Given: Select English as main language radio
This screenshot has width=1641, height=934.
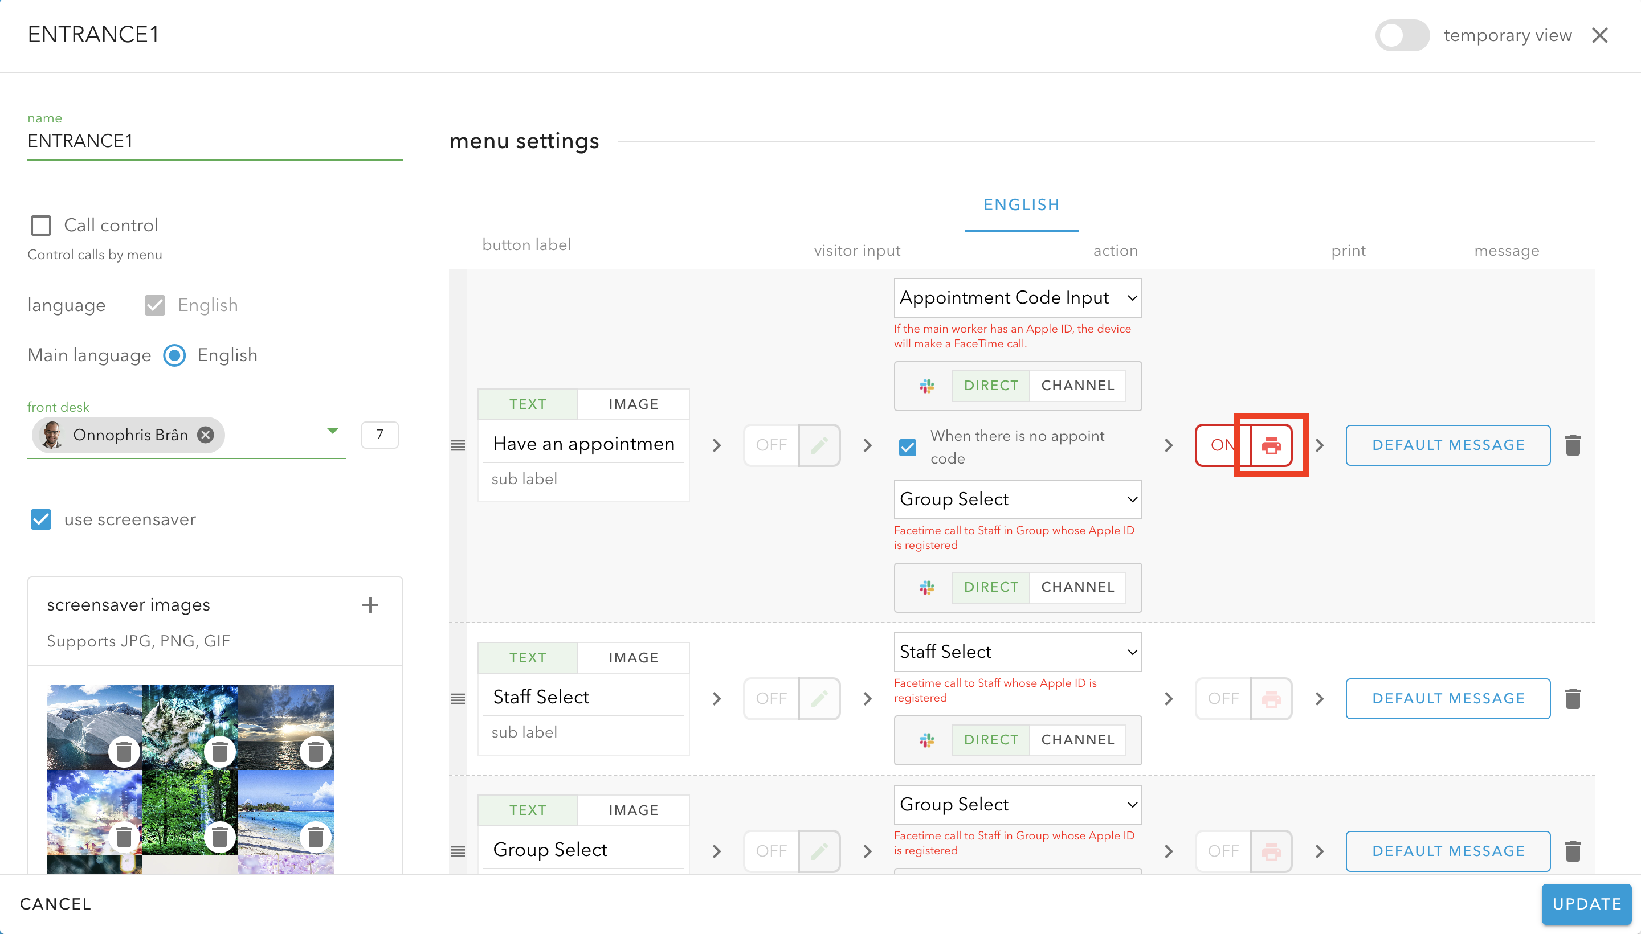Looking at the screenshot, I should pos(174,355).
